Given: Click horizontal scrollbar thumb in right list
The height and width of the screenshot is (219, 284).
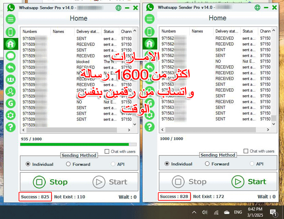Looking at the screenshot, I should [211, 130].
